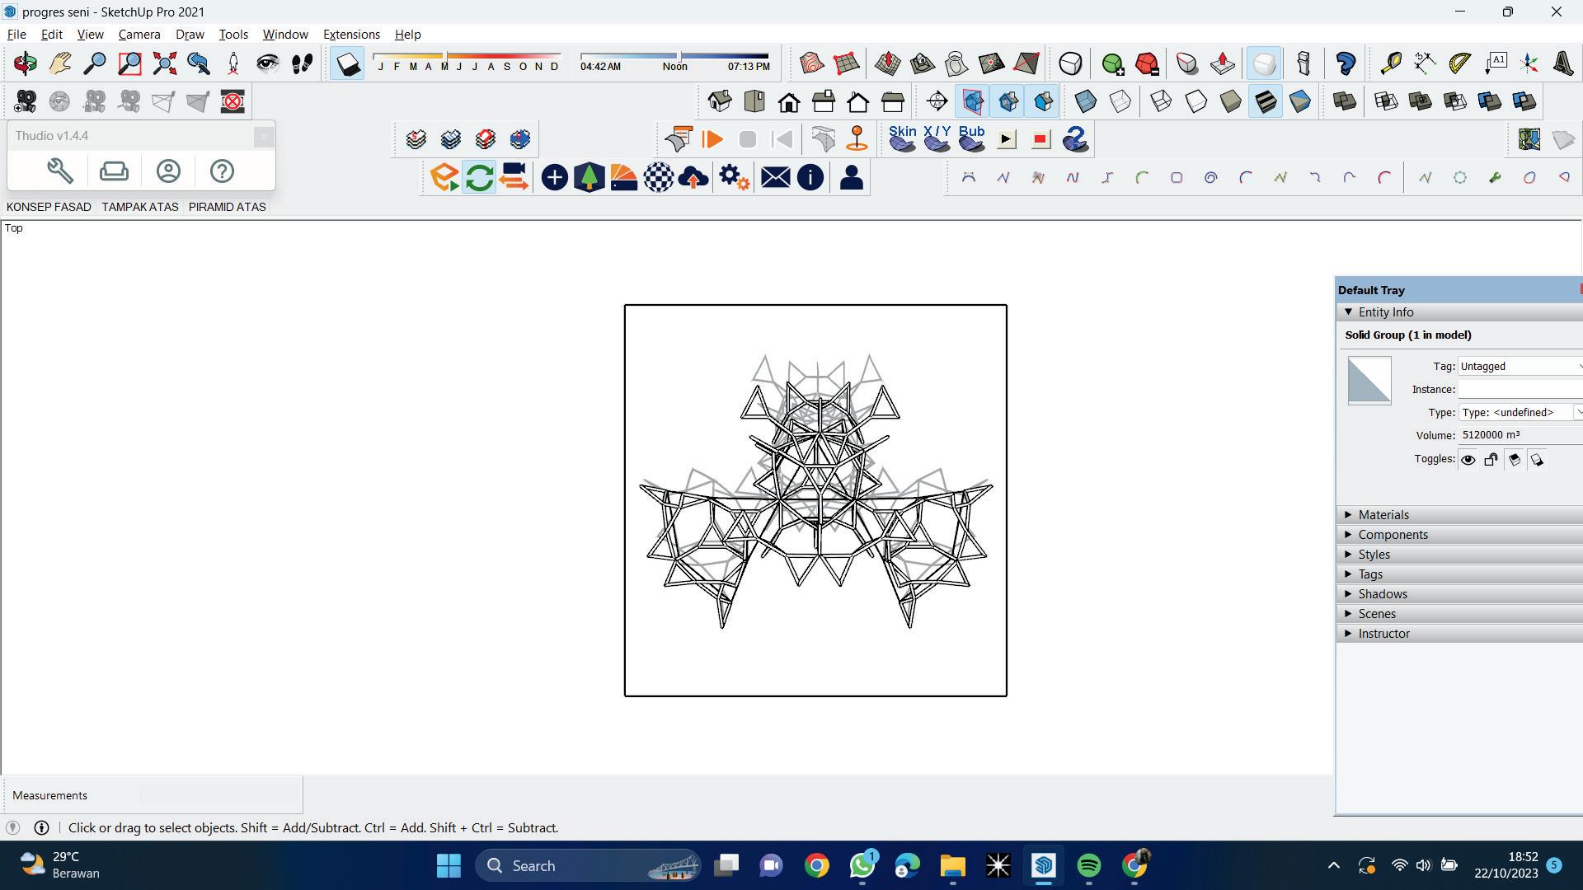
Task: Expand the Shadows panel
Action: (1382, 594)
